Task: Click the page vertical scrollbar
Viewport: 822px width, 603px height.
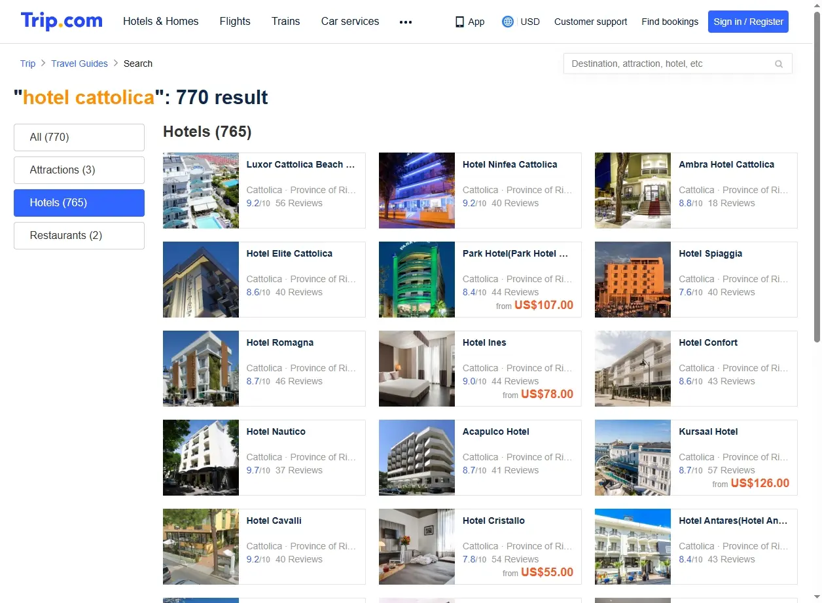Action: 817,177
